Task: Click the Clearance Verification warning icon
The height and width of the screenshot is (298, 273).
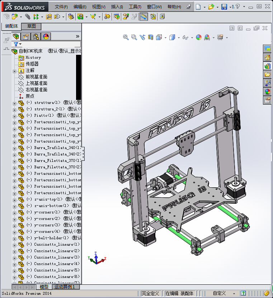Action: coord(153,17)
